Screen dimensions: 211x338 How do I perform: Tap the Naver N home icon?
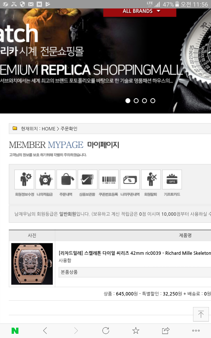coord(15,330)
